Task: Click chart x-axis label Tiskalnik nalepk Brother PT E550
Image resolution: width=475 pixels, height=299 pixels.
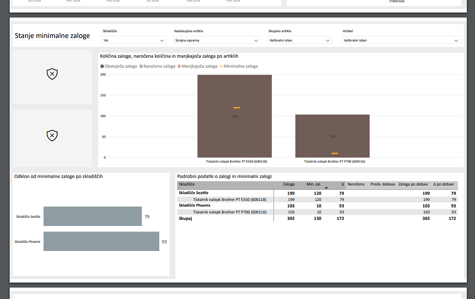Action: pyautogui.click(x=237, y=162)
